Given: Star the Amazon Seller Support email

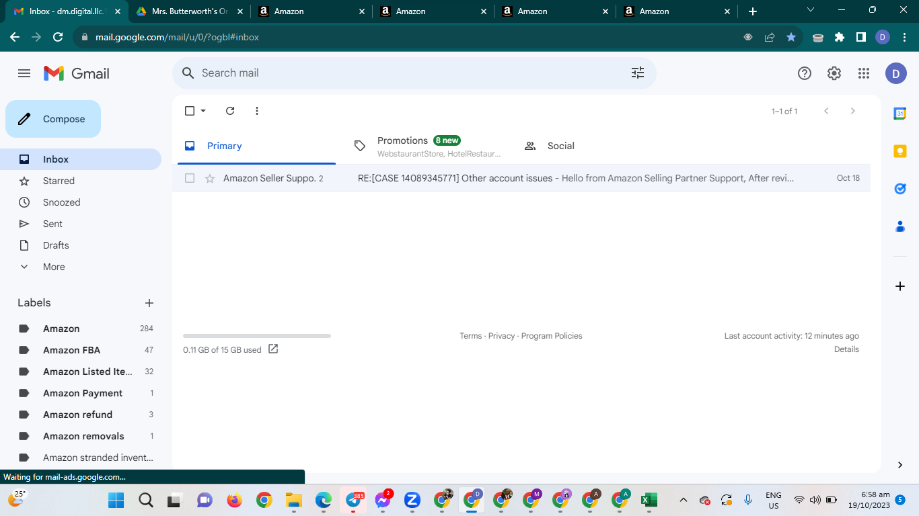Looking at the screenshot, I should coord(210,178).
